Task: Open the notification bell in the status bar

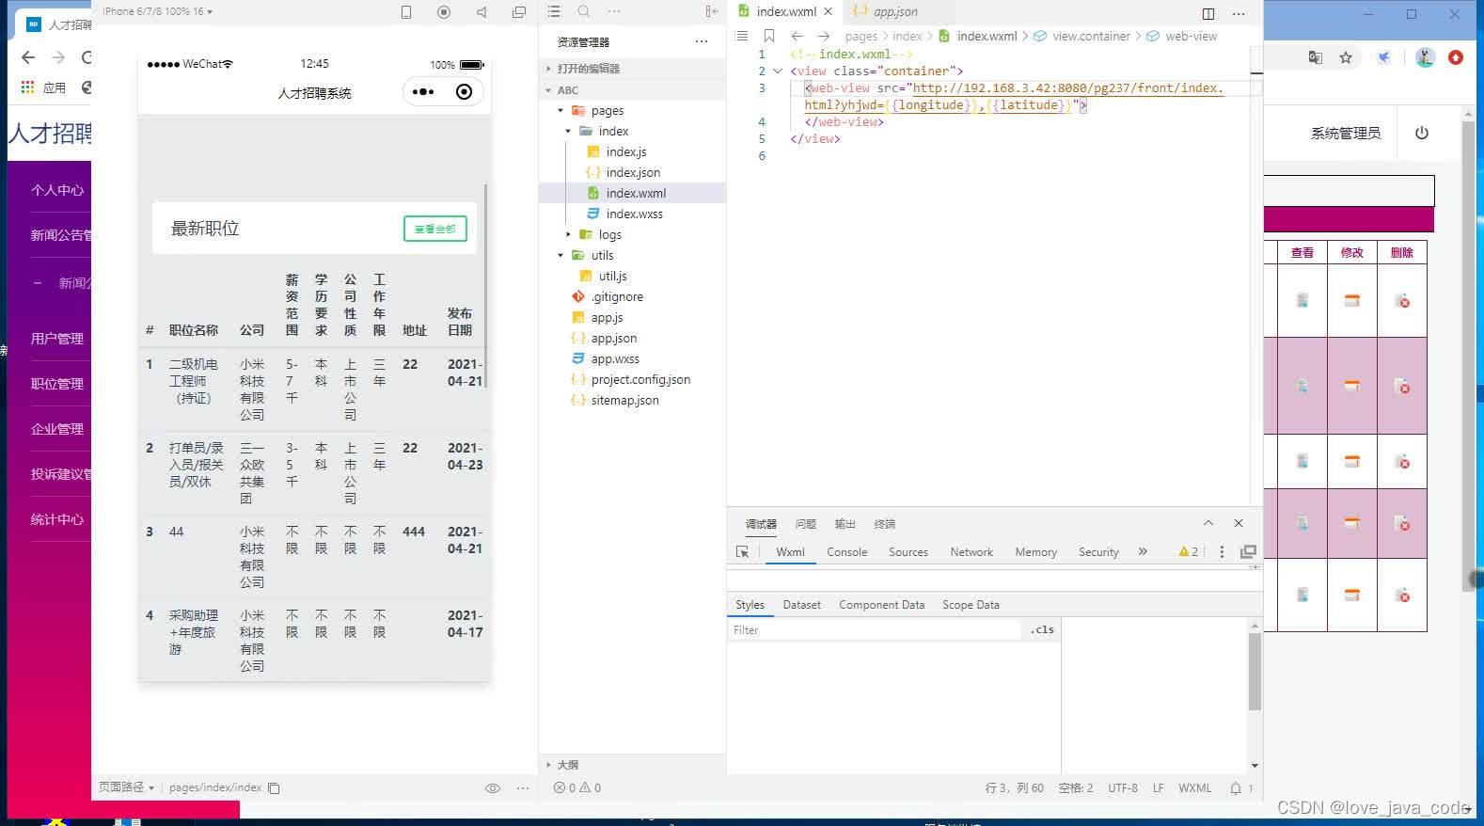Action: (1236, 788)
